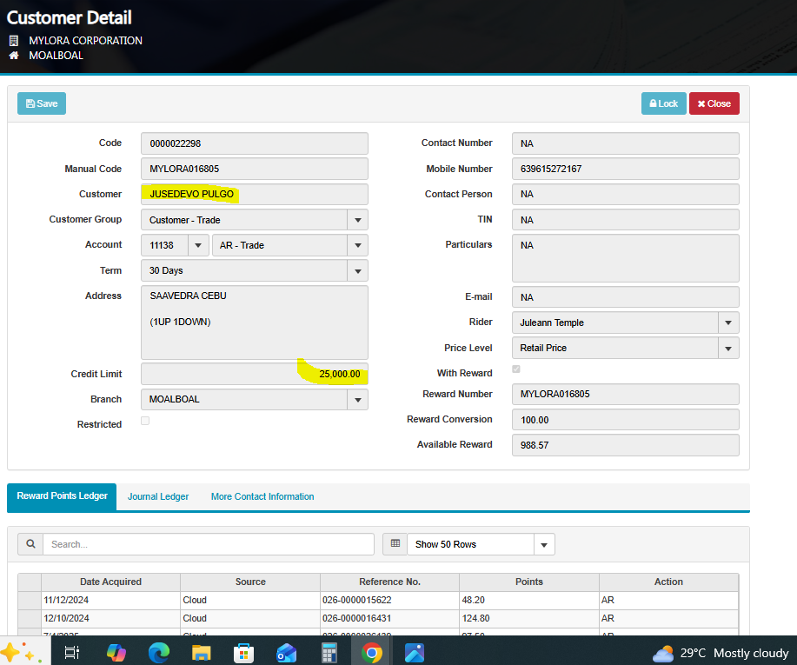Open Outlook from the taskbar
The image size is (797, 665).
pyautogui.click(x=287, y=652)
